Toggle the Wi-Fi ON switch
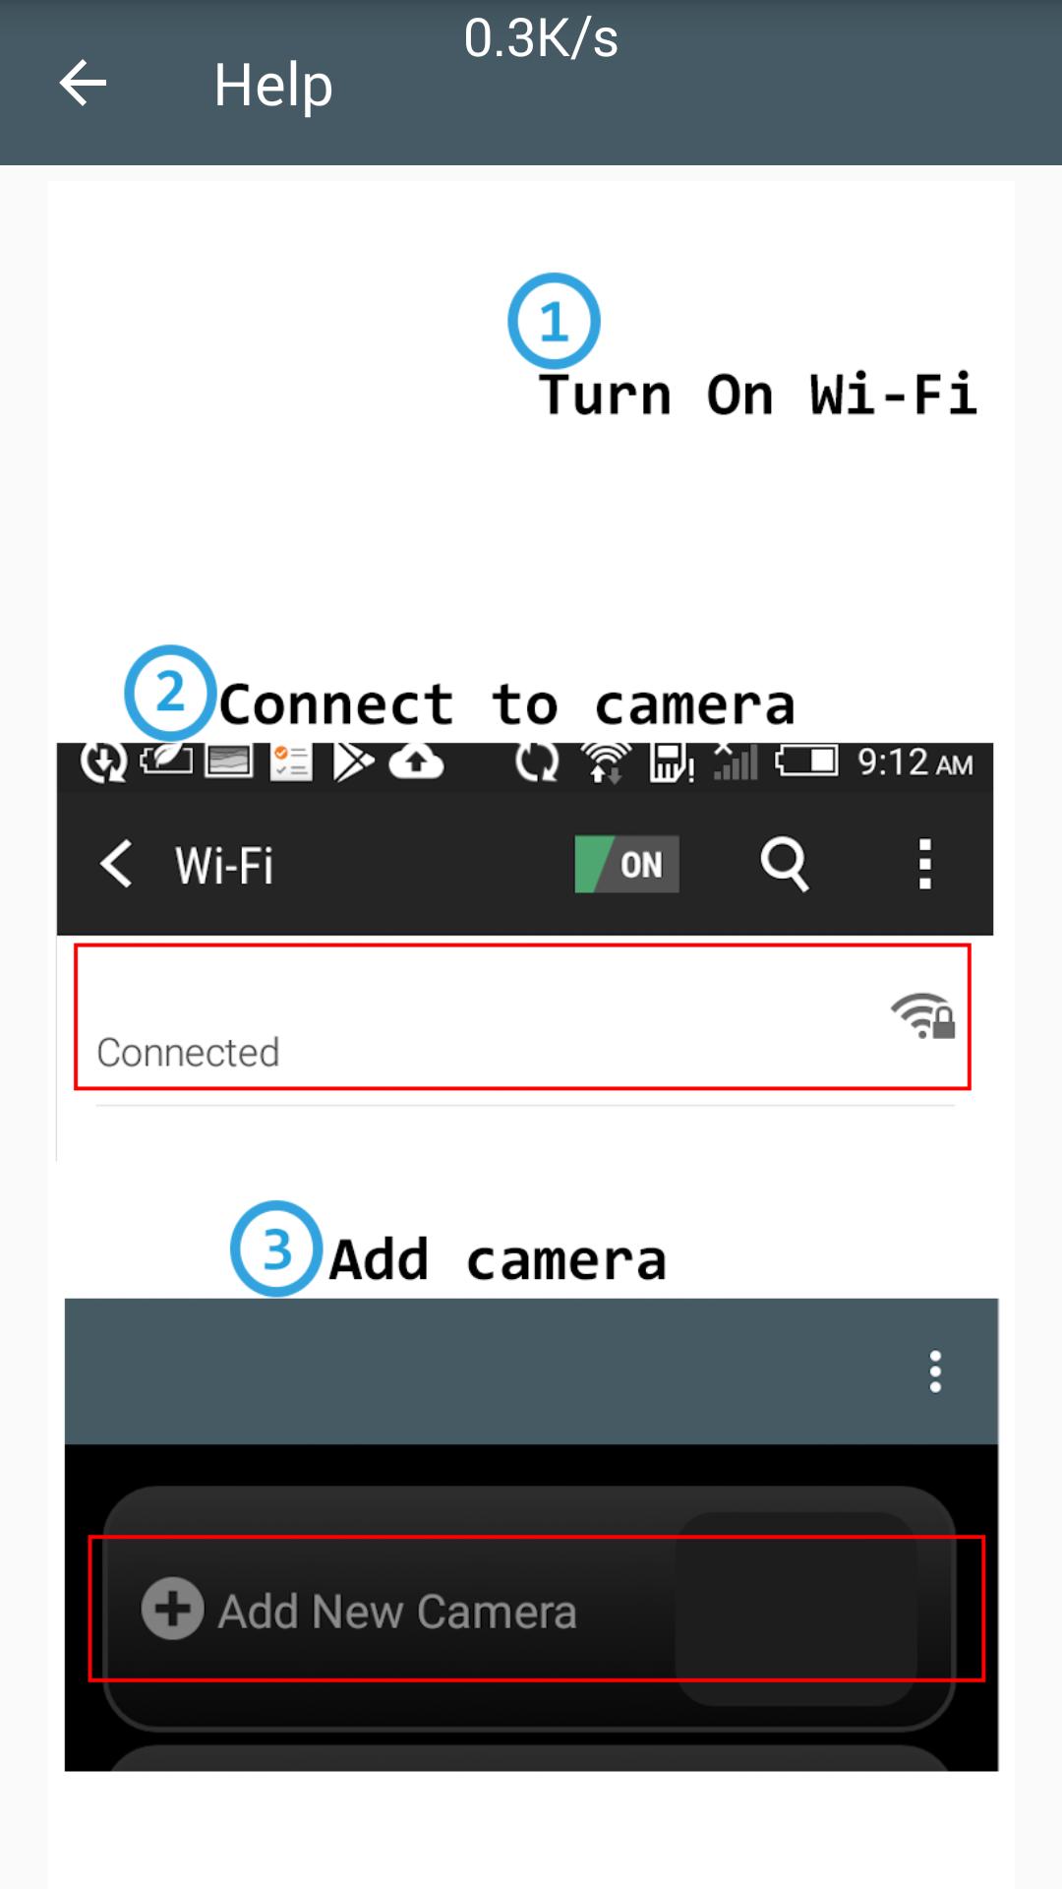This screenshot has width=1062, height=1889. click(626, 864)
